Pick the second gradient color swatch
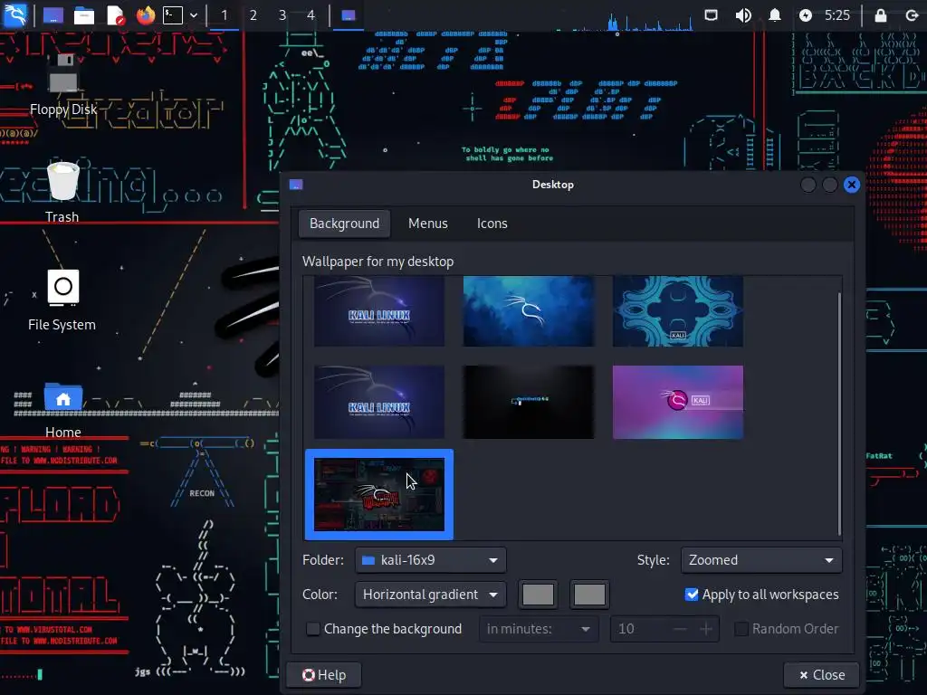 click(589, 595)
